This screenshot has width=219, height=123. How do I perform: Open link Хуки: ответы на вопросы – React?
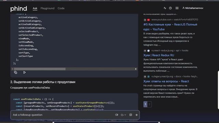click(x=166, y=81)
